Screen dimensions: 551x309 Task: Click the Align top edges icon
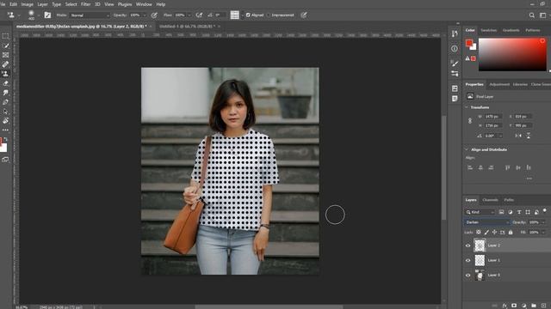click(x=507, y=167)
